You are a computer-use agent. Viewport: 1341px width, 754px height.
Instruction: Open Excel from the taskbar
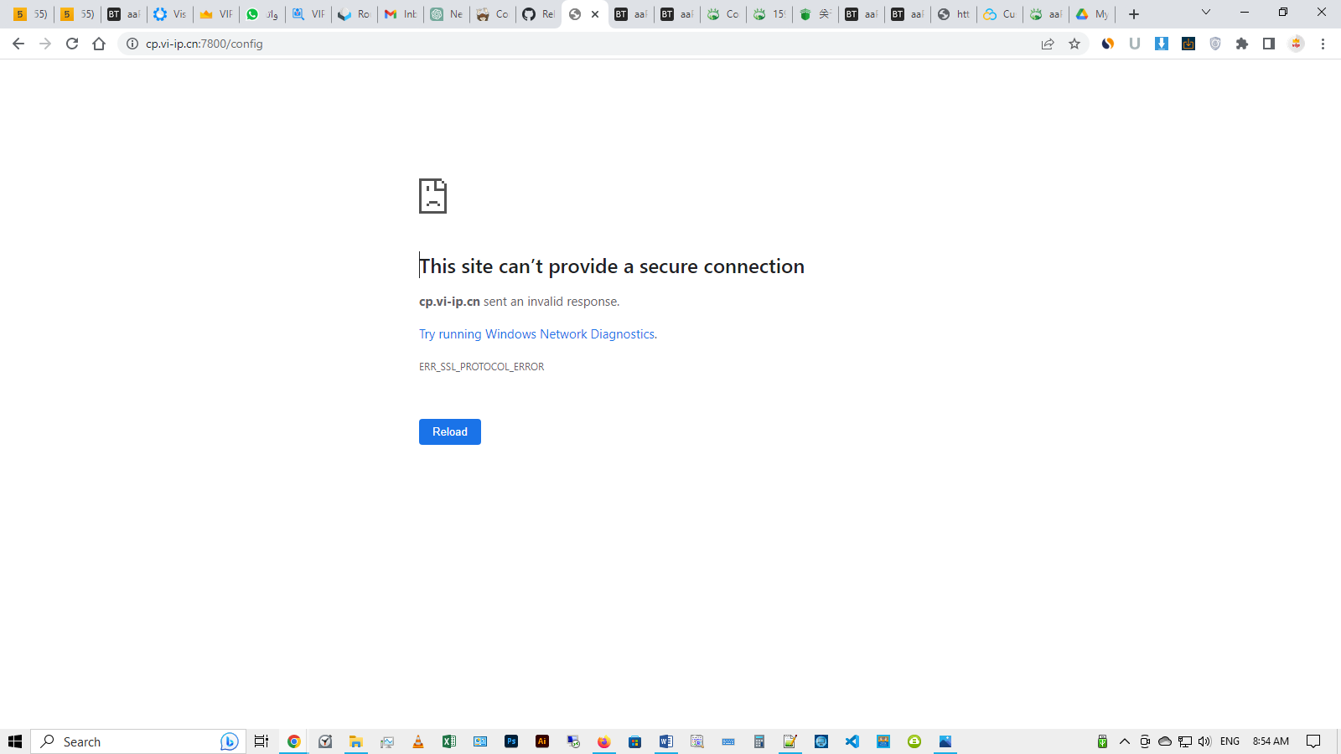[449, 741]
